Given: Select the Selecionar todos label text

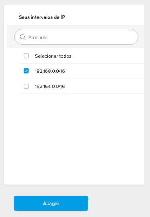Looking at the screenshot, I should pos(53,56).
